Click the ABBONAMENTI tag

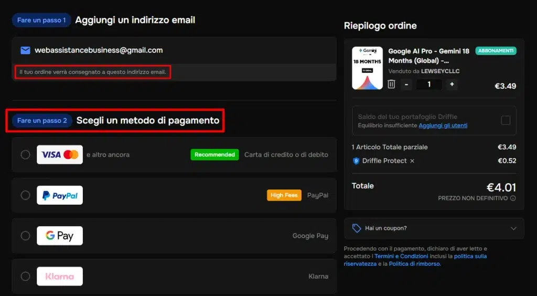[x=496, y=51]
